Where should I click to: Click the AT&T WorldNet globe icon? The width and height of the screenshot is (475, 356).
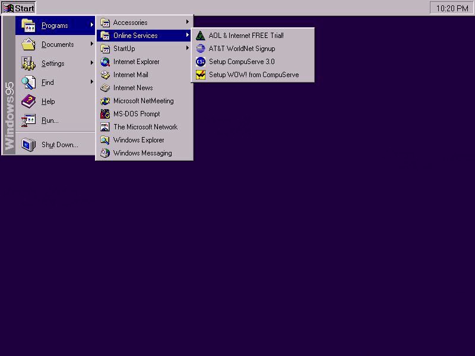[x=201, y=49]
